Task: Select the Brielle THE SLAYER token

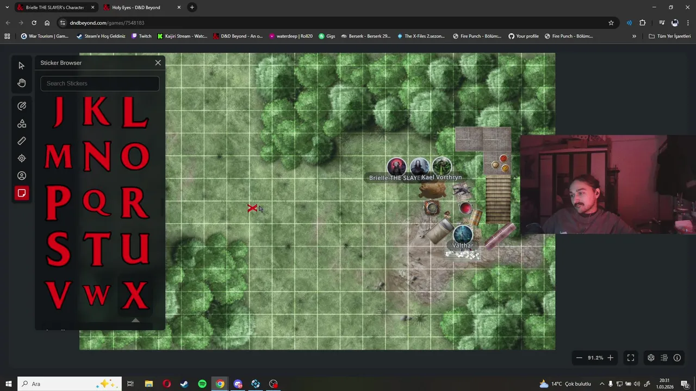Action: point(396,167)
